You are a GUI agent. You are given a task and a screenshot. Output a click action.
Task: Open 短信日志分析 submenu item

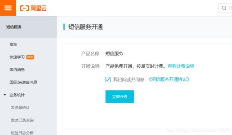coord(22,133)
